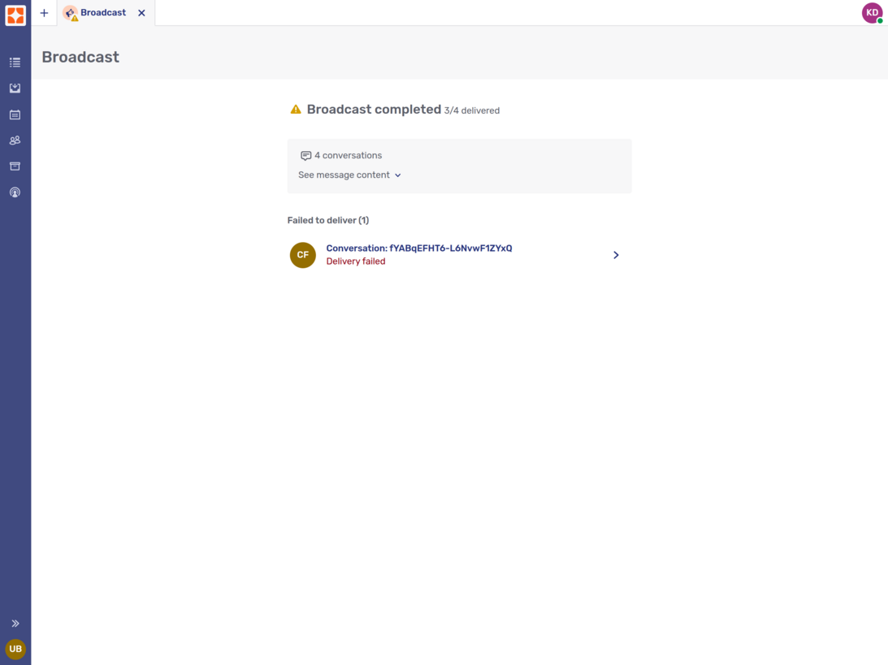Open the archive box icon in the sidebar

pos(15,166)
